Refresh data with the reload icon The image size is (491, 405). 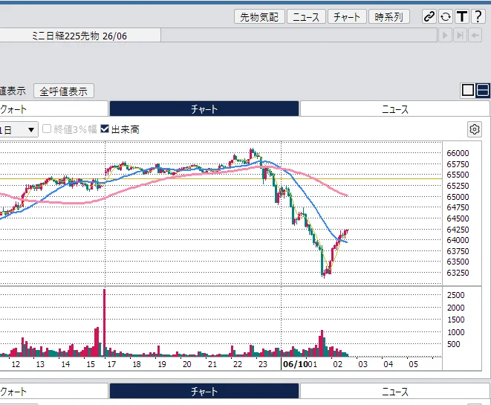click(x=446, y=16)
